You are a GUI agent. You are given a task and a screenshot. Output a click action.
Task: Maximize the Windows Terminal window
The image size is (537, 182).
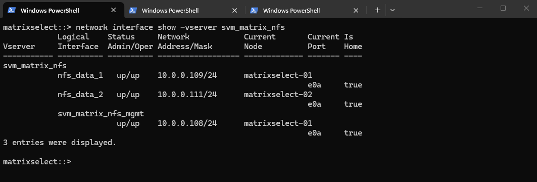503,8
